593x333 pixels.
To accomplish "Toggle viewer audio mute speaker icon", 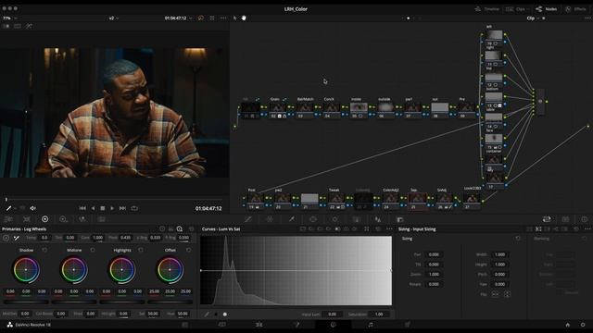I will [x=33, y=208].
